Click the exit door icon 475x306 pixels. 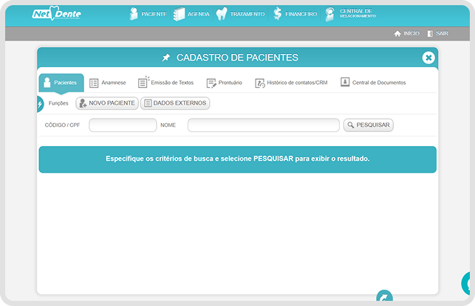(430, 34)
